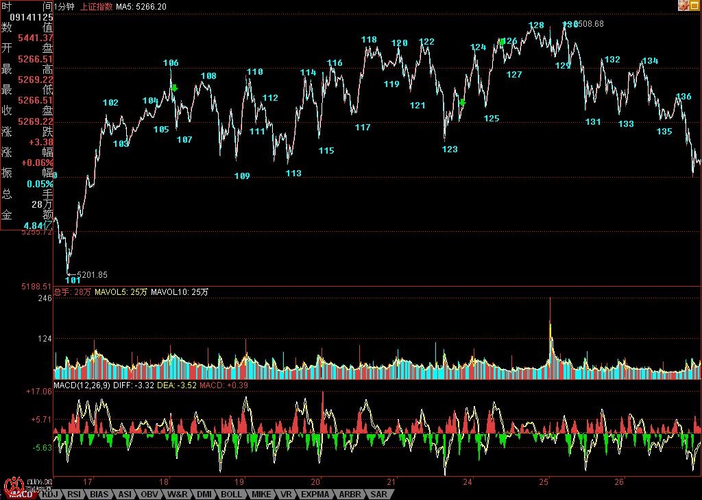The width and height of the screenshot is (702, 500).
Task: Switch to the KDJ indicator tab
Action: (49, 494)
